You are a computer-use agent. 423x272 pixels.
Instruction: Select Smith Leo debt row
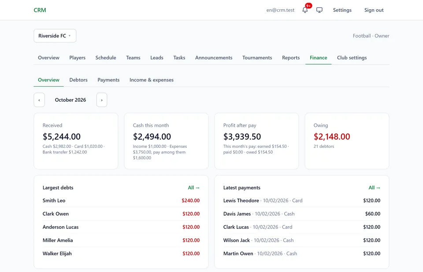coord(121,201)
